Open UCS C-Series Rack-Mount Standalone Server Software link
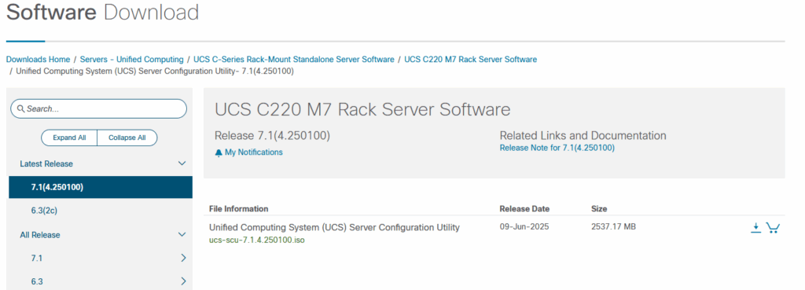Screen dimensions: 805x290 point(294,60)
